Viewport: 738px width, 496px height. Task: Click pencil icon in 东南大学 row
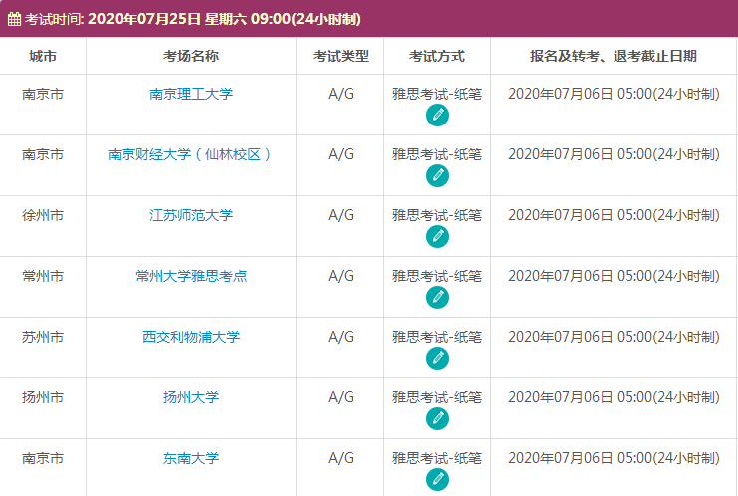coord(437,479)
